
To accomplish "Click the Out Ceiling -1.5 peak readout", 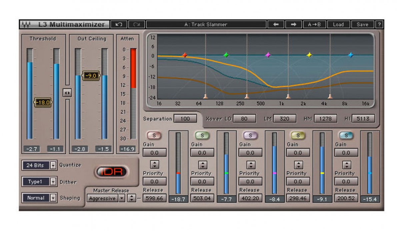I will pyautogui.click(x=103, y=149).
